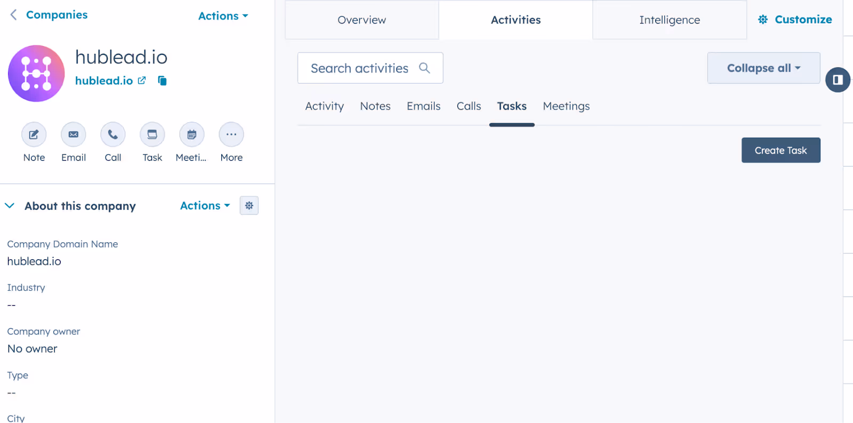This screenshot has width=853, height=423.
Task: Focus the Search activities field
Action: [371, 68]
